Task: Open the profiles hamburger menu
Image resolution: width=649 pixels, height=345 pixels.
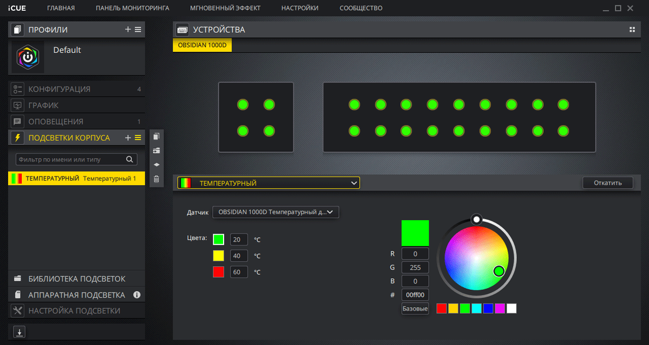Action: [x=138, y=29]
